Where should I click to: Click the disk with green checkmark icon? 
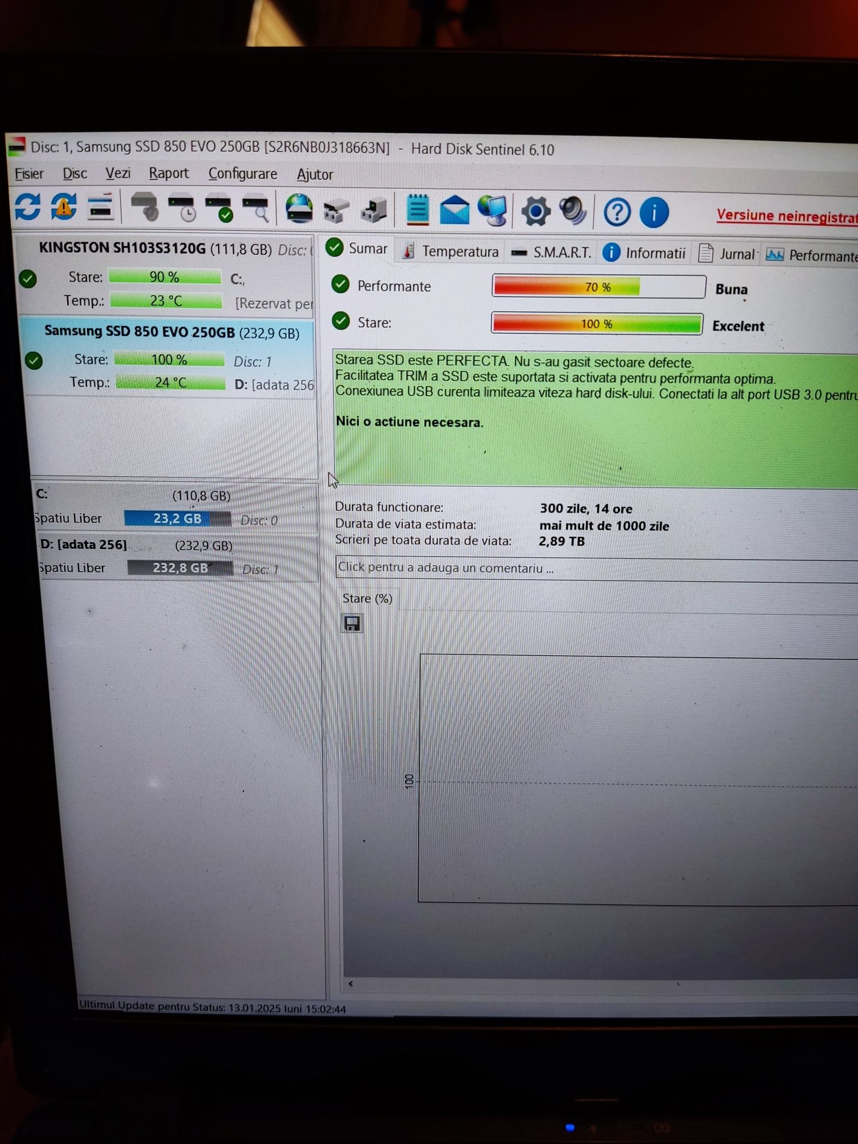pyautogui.click(x=219, y=209)
